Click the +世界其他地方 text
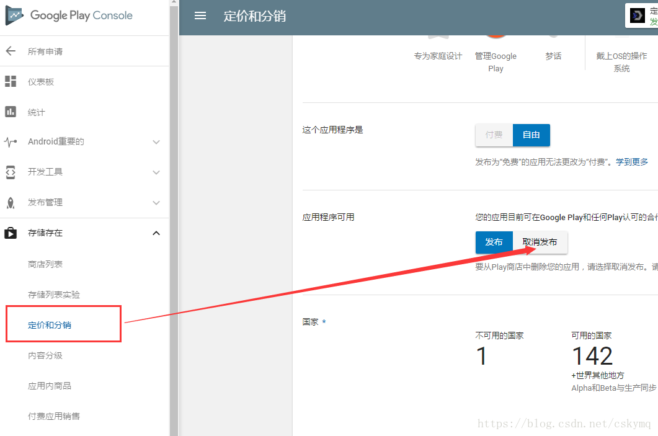The width and height of the screenshot is (658, 436). [598, 375]
